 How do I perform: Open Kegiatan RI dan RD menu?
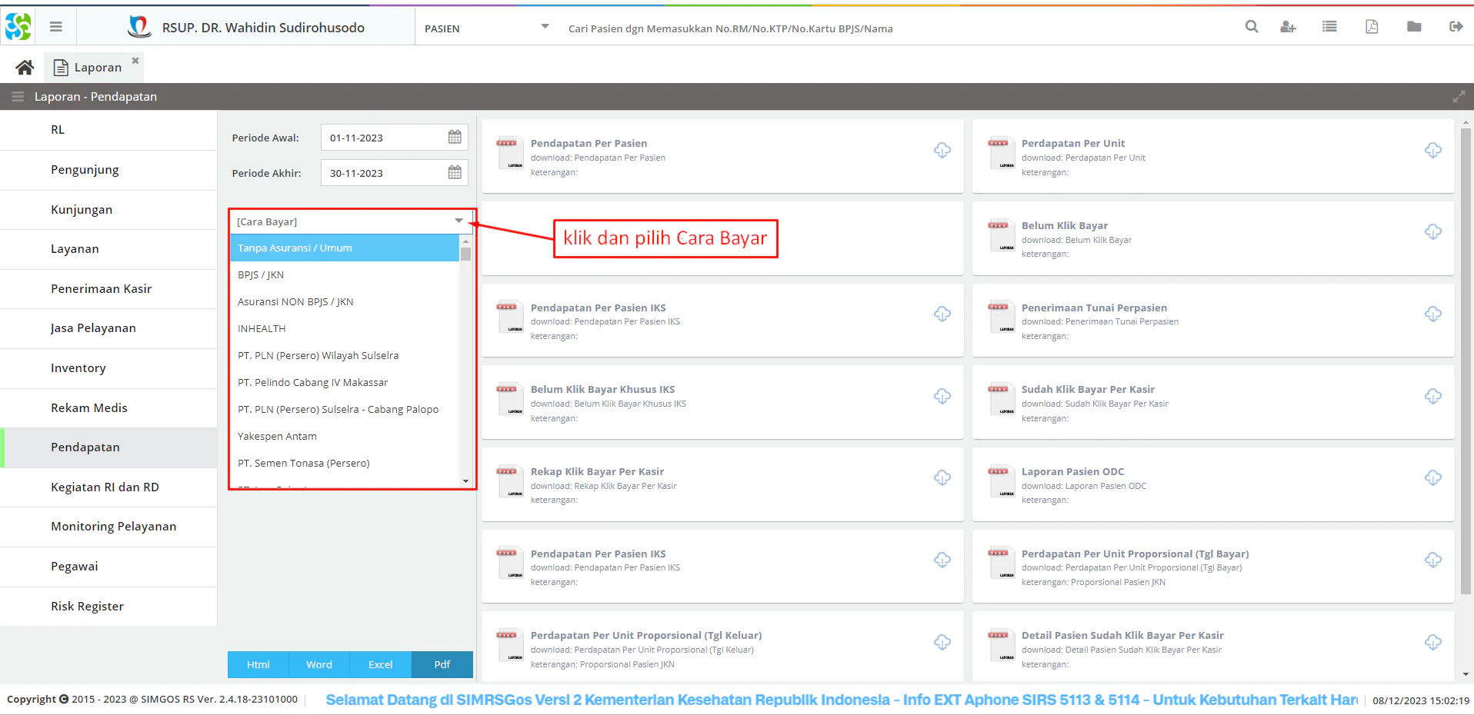click(108, 487)
